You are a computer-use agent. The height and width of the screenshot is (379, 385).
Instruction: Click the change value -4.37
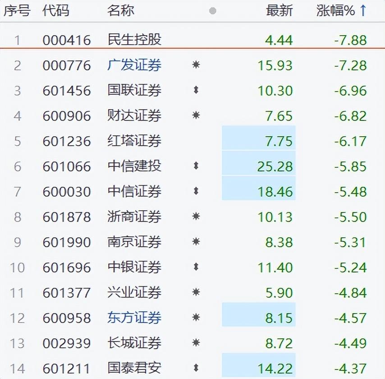(x=351, y=369)
